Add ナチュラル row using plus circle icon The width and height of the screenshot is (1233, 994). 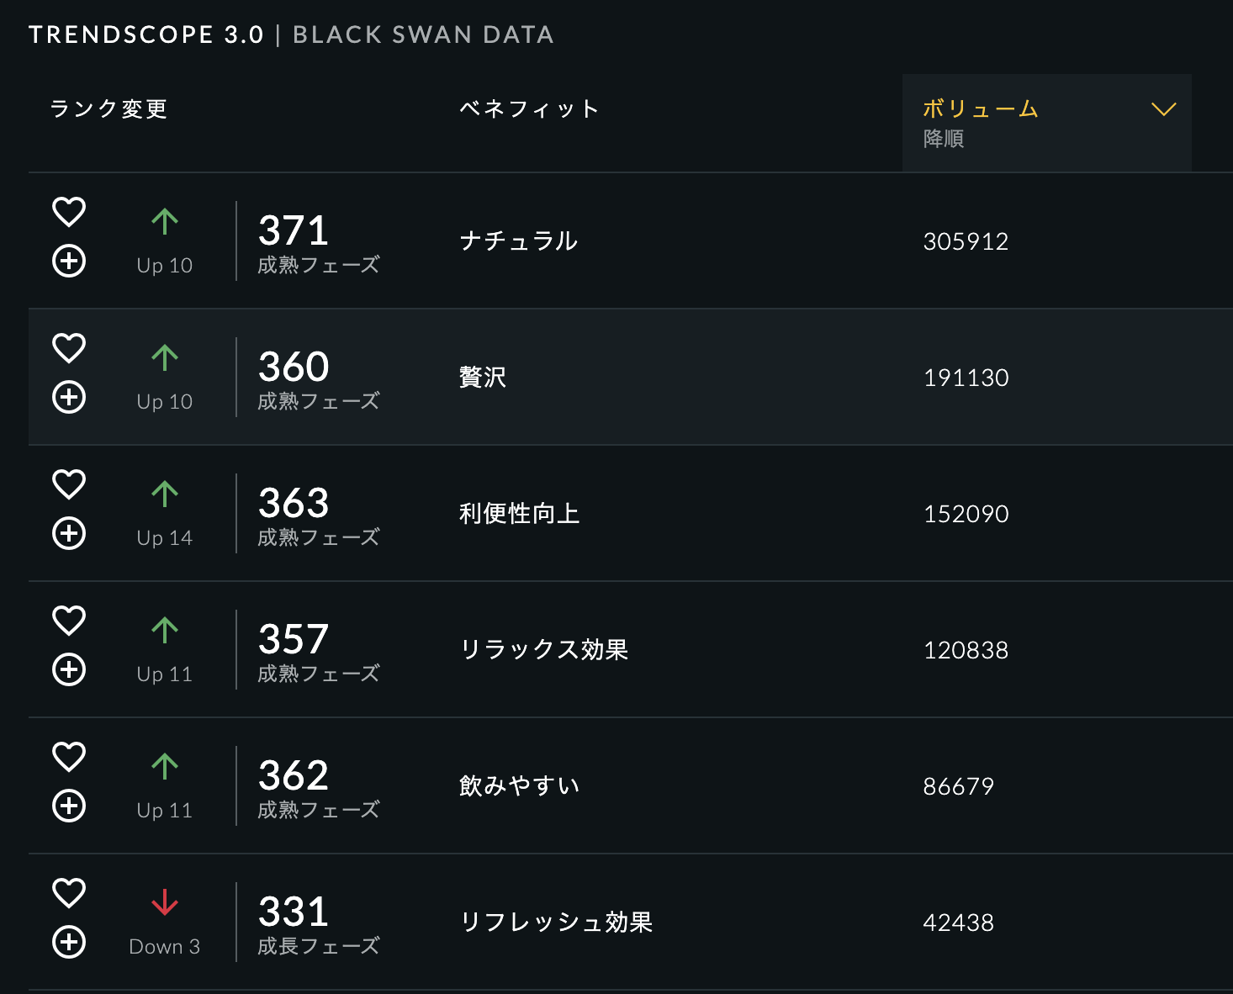click(x=69, y=261)
